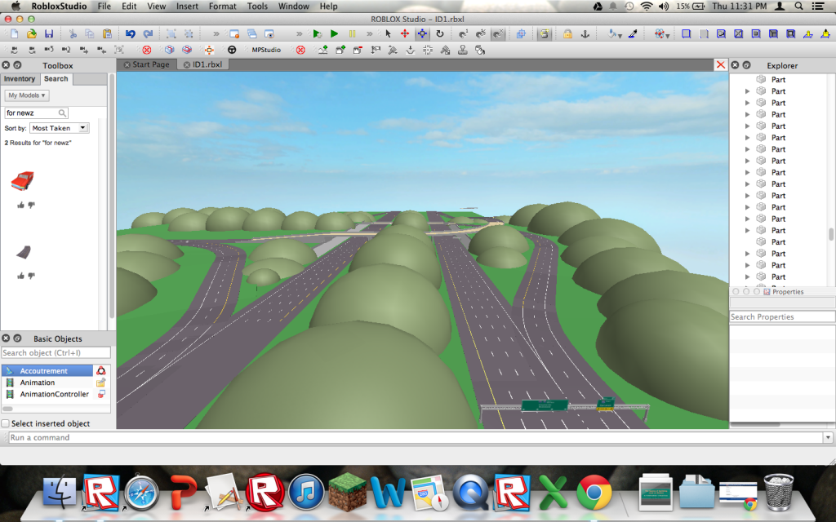
Task: Switch to the Start Page tab
Action: pyautogui.click(x=147, y=64)
